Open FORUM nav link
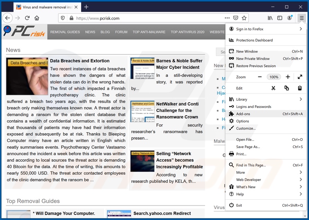Screen dimensions: 309x220 tap(121, 32)
